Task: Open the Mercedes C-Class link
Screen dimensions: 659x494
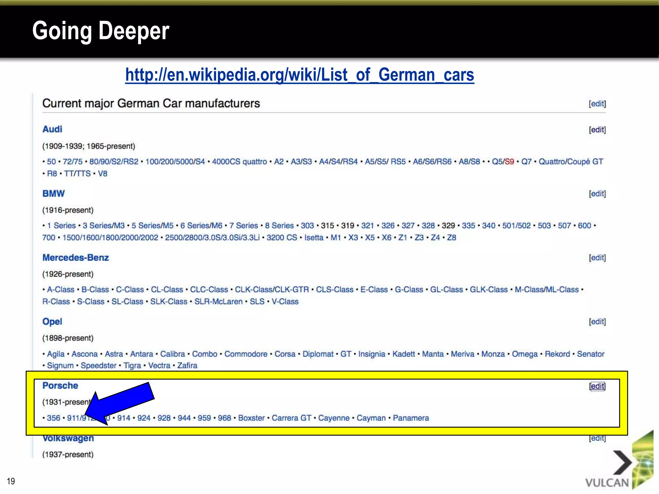Action: coord(130,289)
